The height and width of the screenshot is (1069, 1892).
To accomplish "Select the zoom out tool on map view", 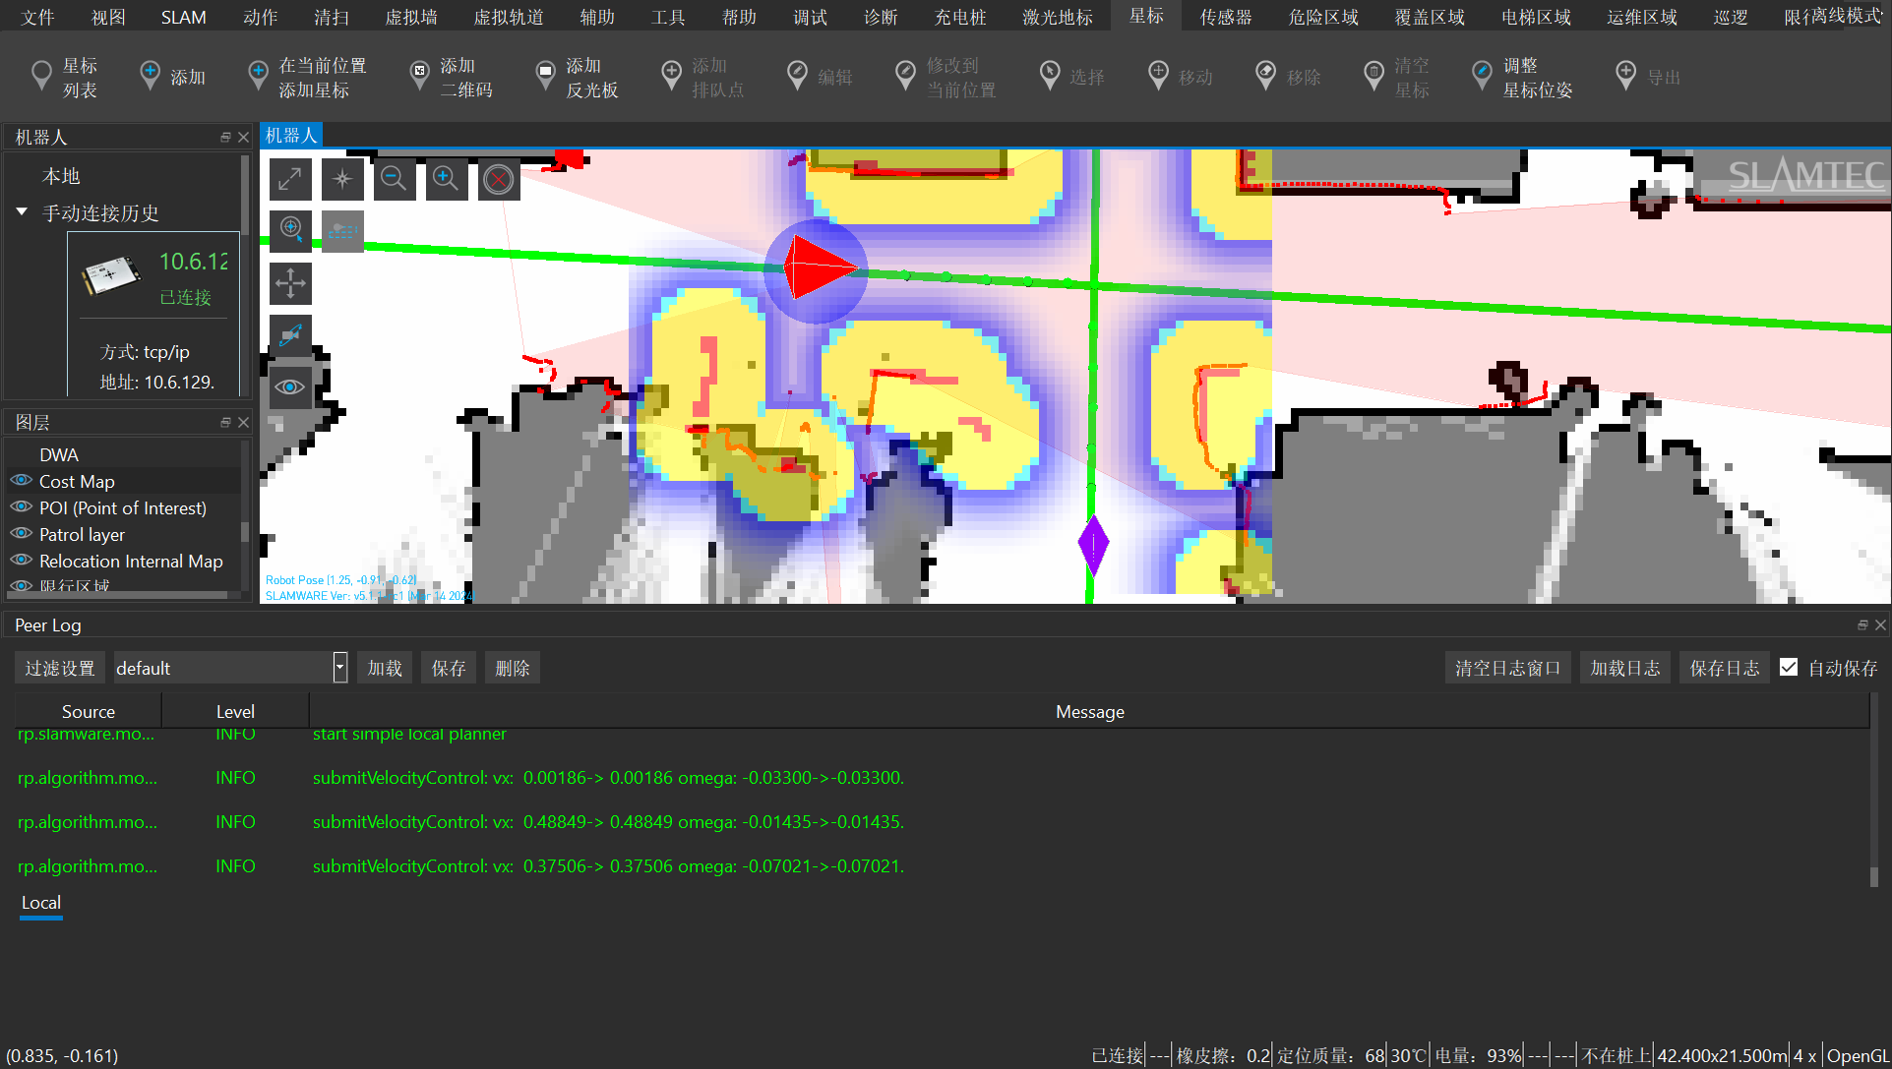I will pyautogui.click(x=395, y=179).
